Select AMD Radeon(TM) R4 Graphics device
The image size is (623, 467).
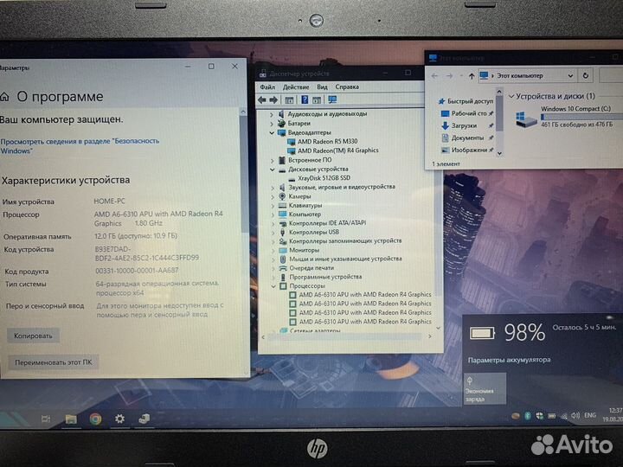[x=337, y=150]
